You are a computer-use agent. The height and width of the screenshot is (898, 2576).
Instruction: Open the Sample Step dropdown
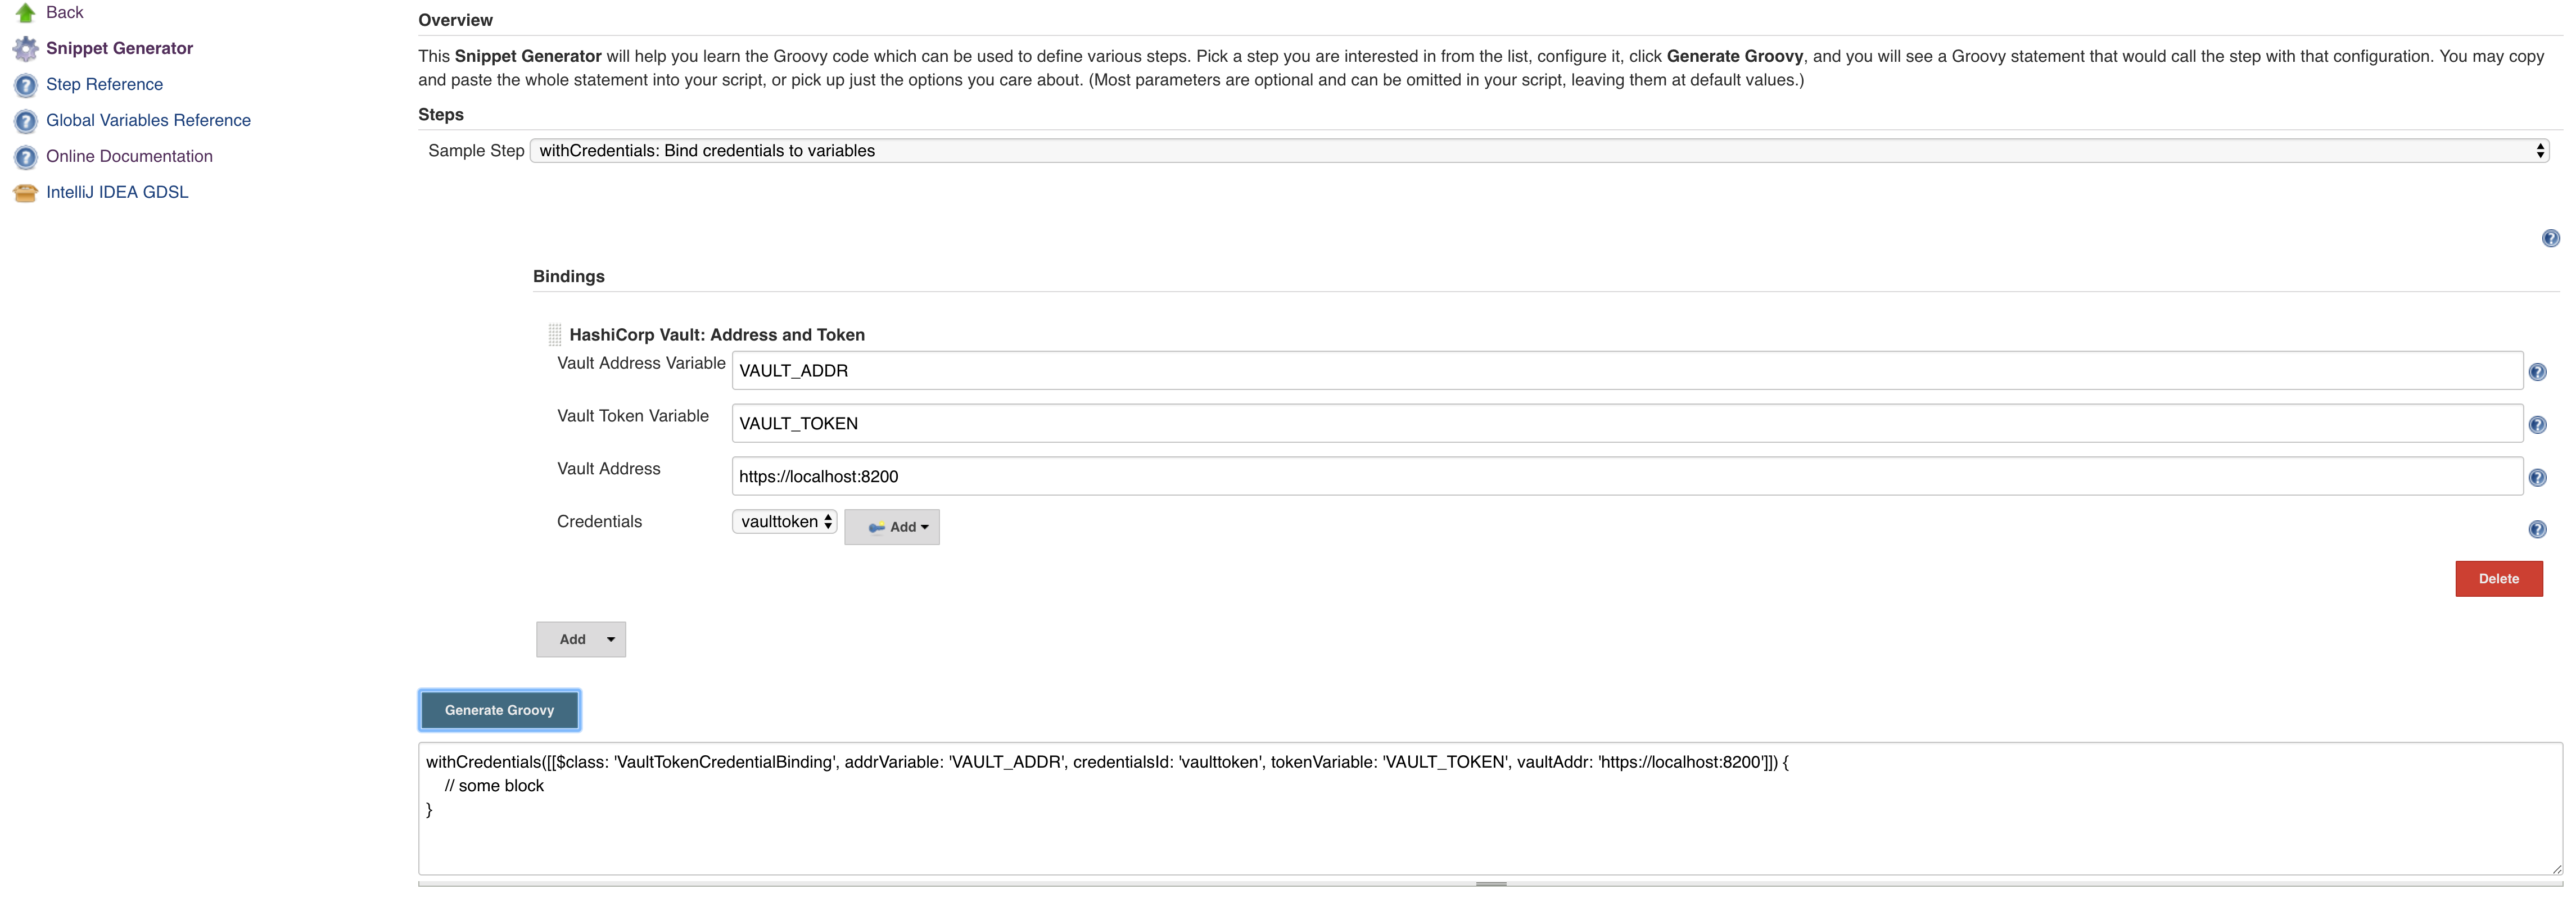click(1538, 151)
